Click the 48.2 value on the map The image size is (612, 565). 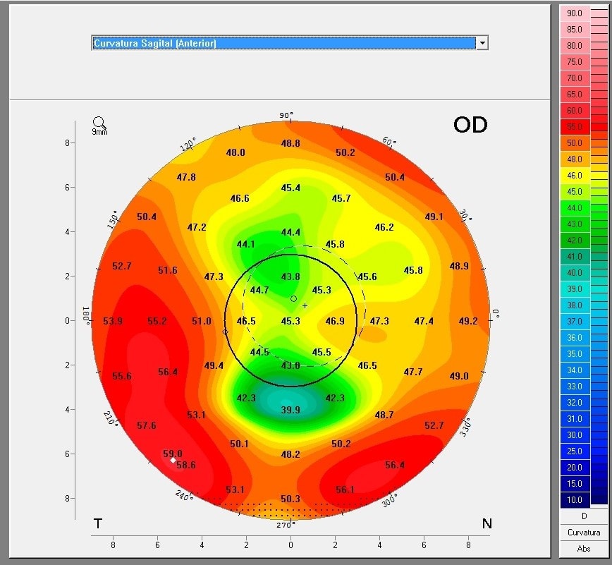290,454
